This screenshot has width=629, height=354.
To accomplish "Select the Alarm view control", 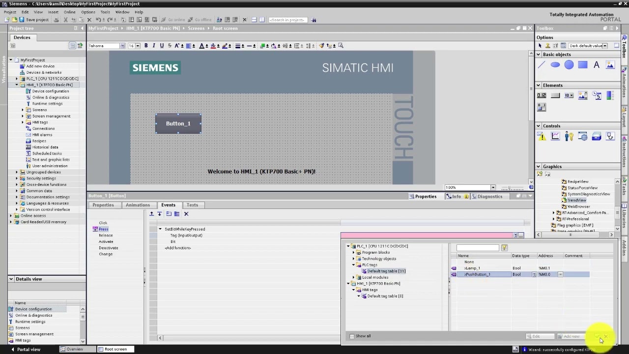I will 542,137.
